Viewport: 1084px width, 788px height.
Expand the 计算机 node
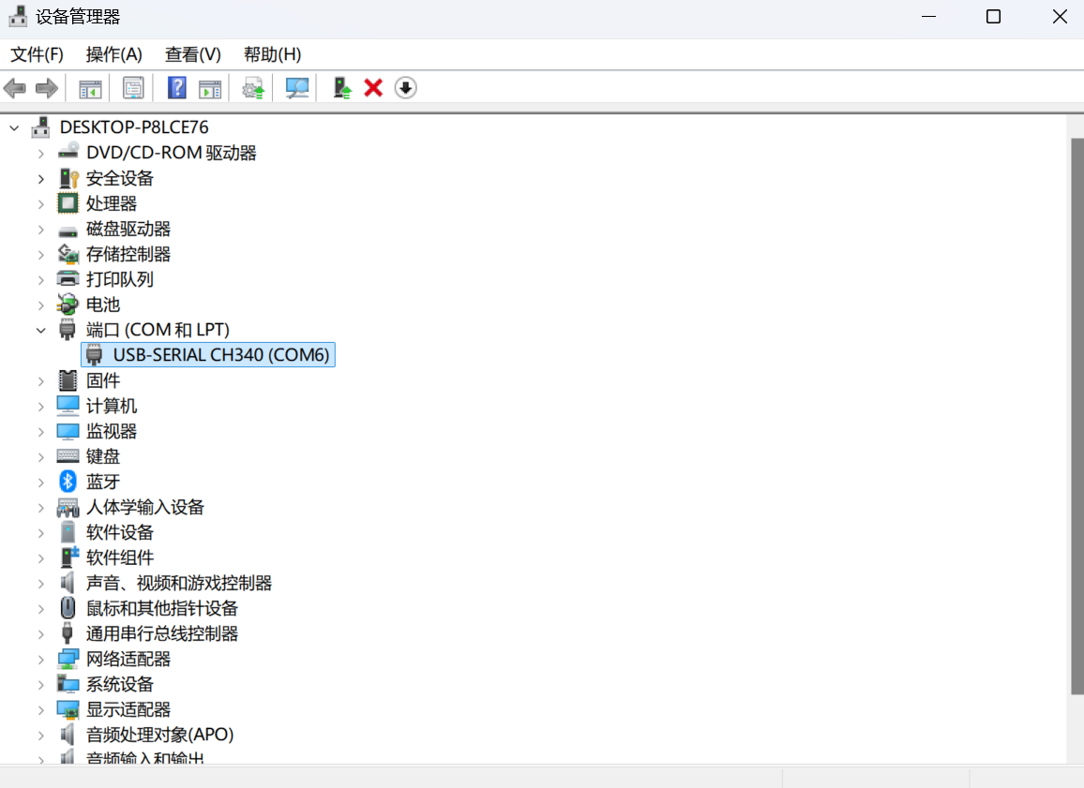pyautogui.click(x=40, y=406)
